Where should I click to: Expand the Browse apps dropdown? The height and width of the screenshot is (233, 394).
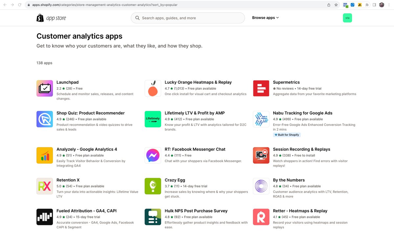[x=265, y=18]
